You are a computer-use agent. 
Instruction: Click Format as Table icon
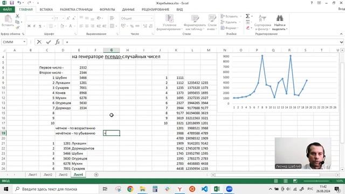click(195, 18)
